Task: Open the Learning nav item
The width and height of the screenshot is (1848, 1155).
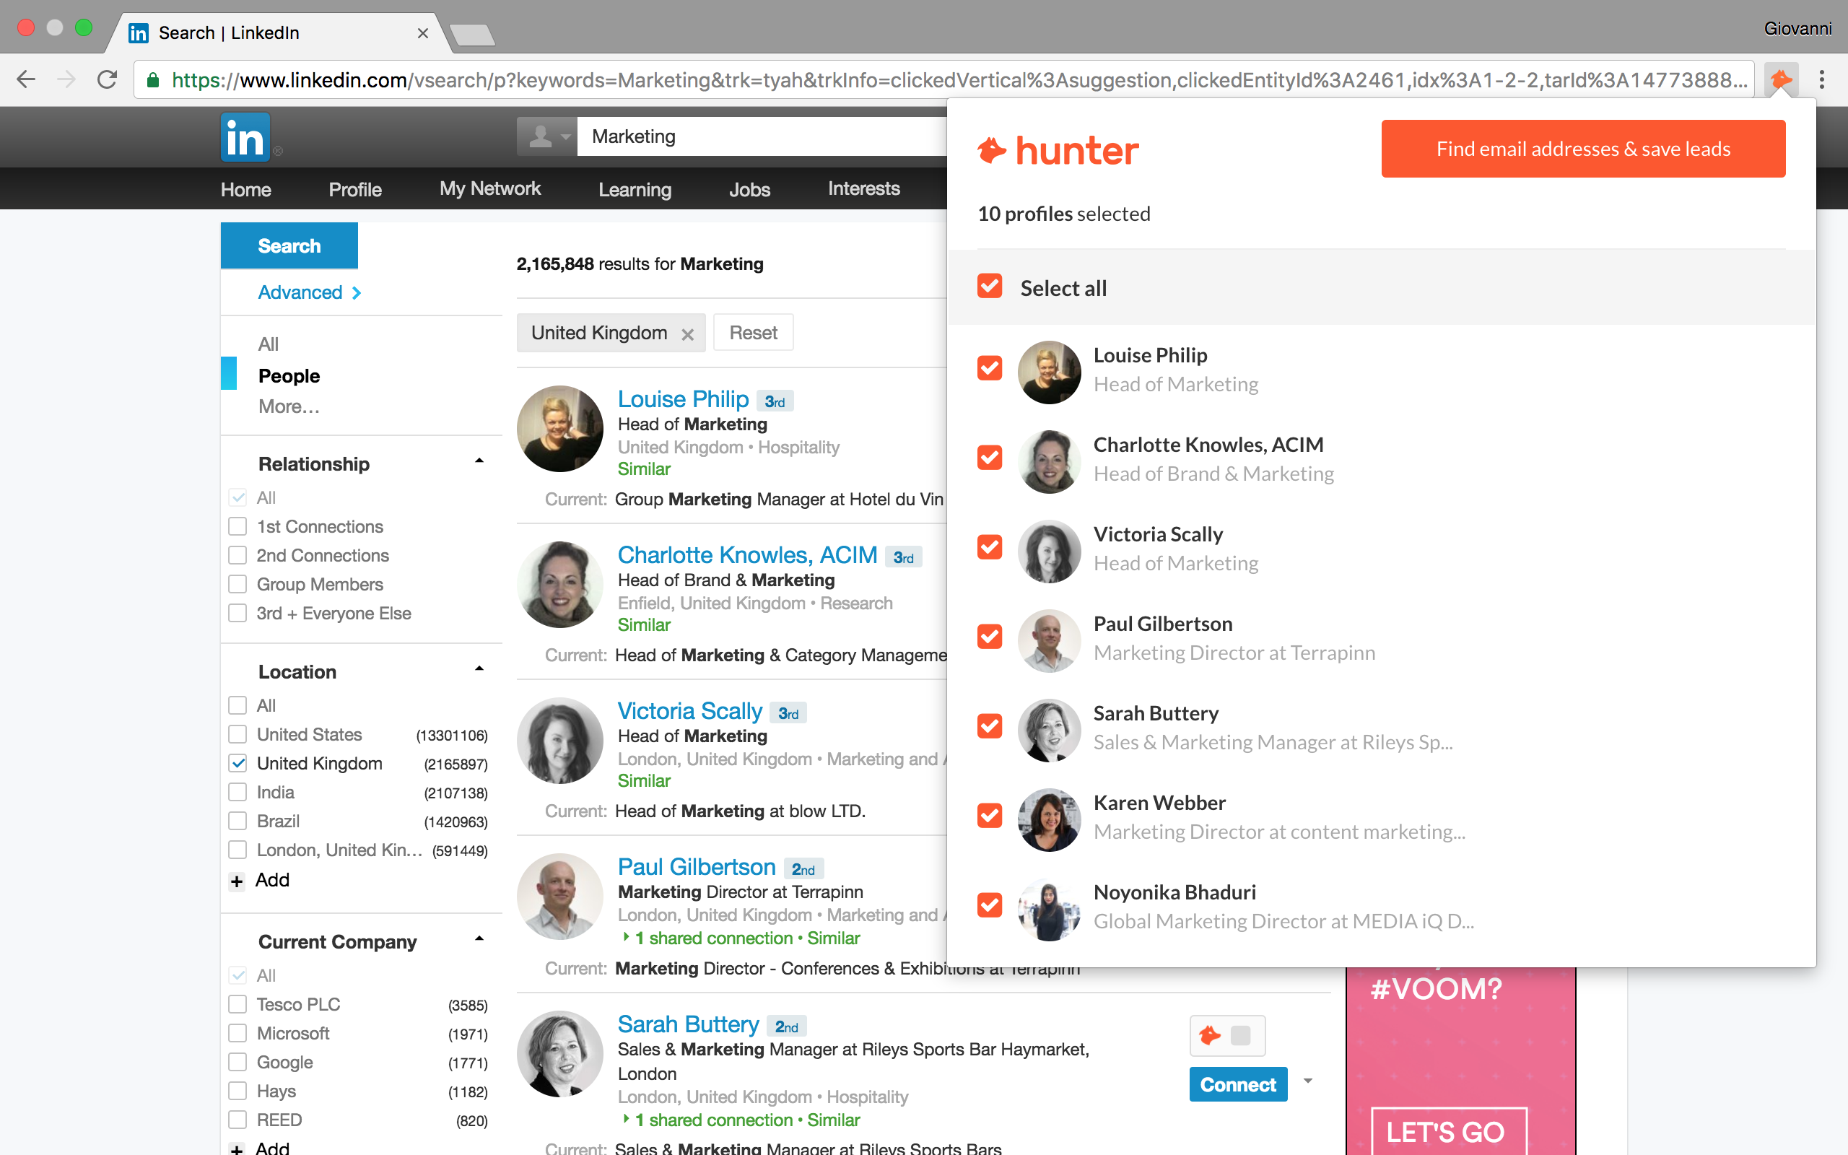Action: point(635,189)
